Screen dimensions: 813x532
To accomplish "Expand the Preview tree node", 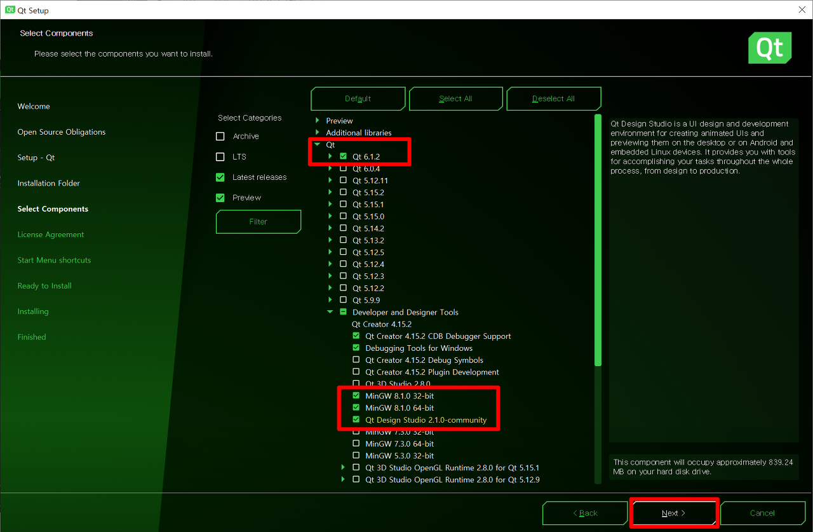I will (x=318, y=121).
